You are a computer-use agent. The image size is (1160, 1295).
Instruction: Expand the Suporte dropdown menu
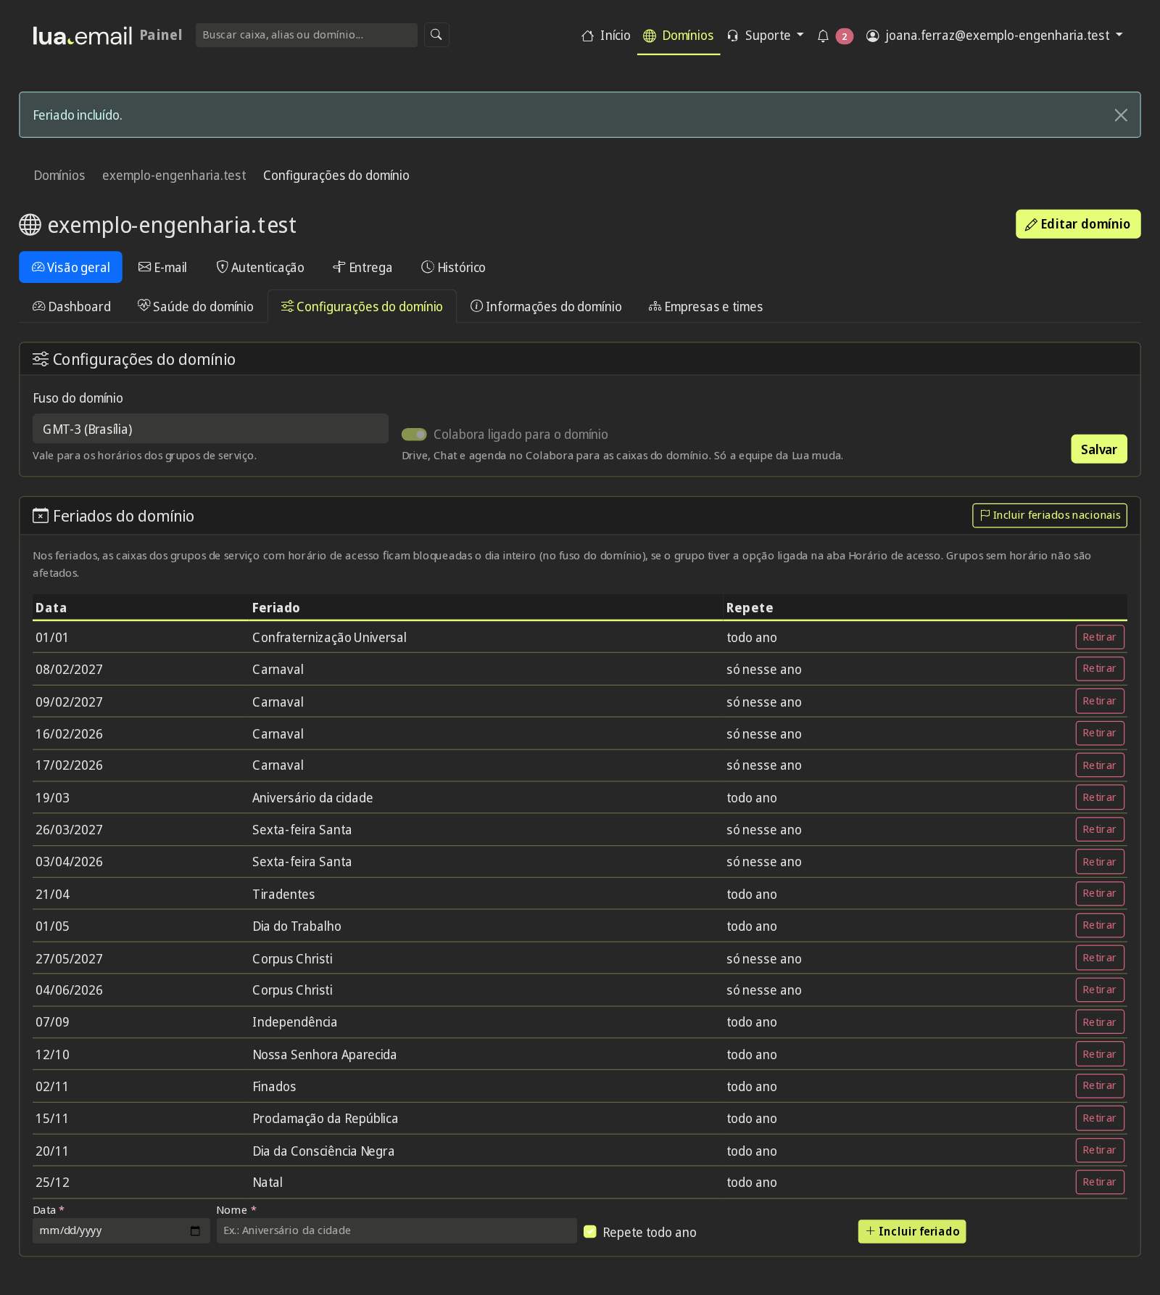pos(765,36)
